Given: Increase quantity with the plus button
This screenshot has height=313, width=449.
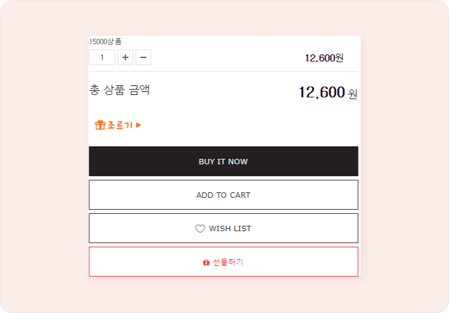Looking at the screenshot, I should coord(126,57).
